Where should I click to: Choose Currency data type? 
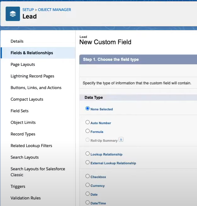coord(87,185)
